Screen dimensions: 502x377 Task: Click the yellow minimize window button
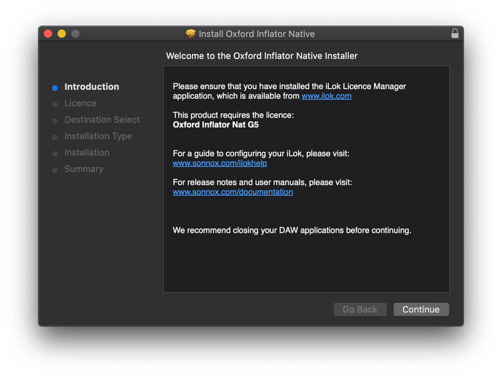tap(61, 34)
